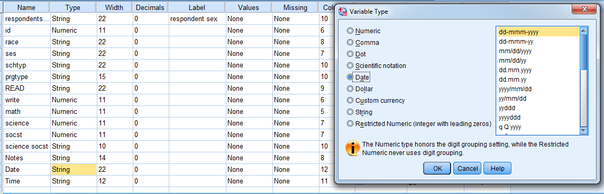Select Custom currency option

click(350, 100)
